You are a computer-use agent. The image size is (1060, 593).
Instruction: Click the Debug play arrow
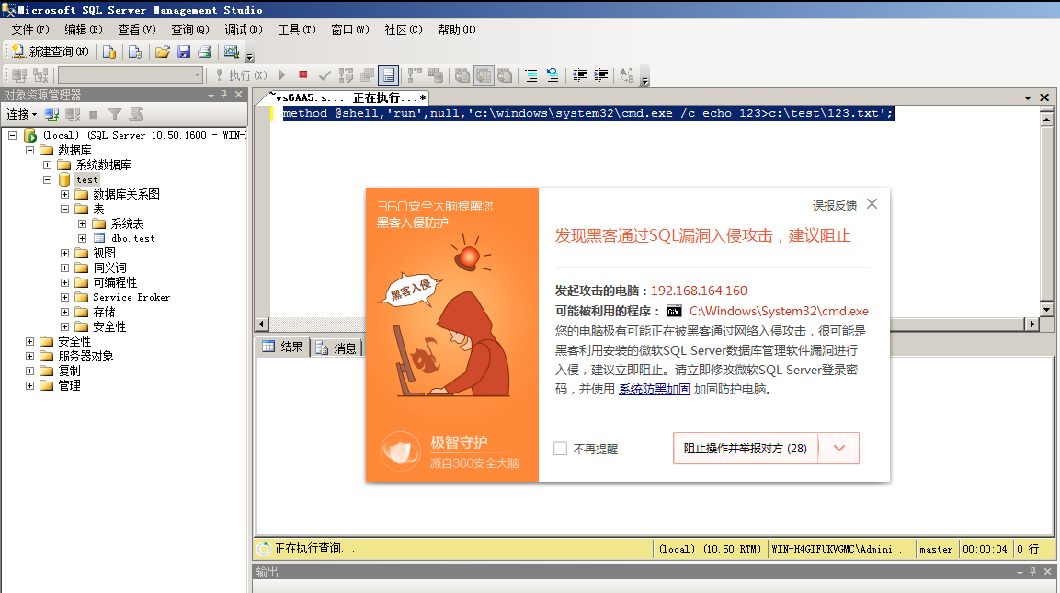click(x=282, y=75)
